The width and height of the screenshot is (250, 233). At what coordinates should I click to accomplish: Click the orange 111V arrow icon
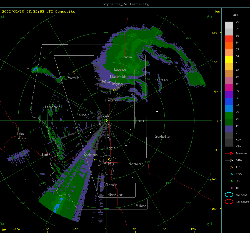[229, 167]
